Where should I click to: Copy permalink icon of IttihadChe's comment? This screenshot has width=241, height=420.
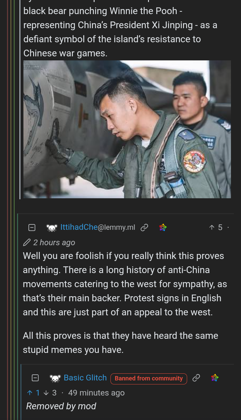[144, 228]
